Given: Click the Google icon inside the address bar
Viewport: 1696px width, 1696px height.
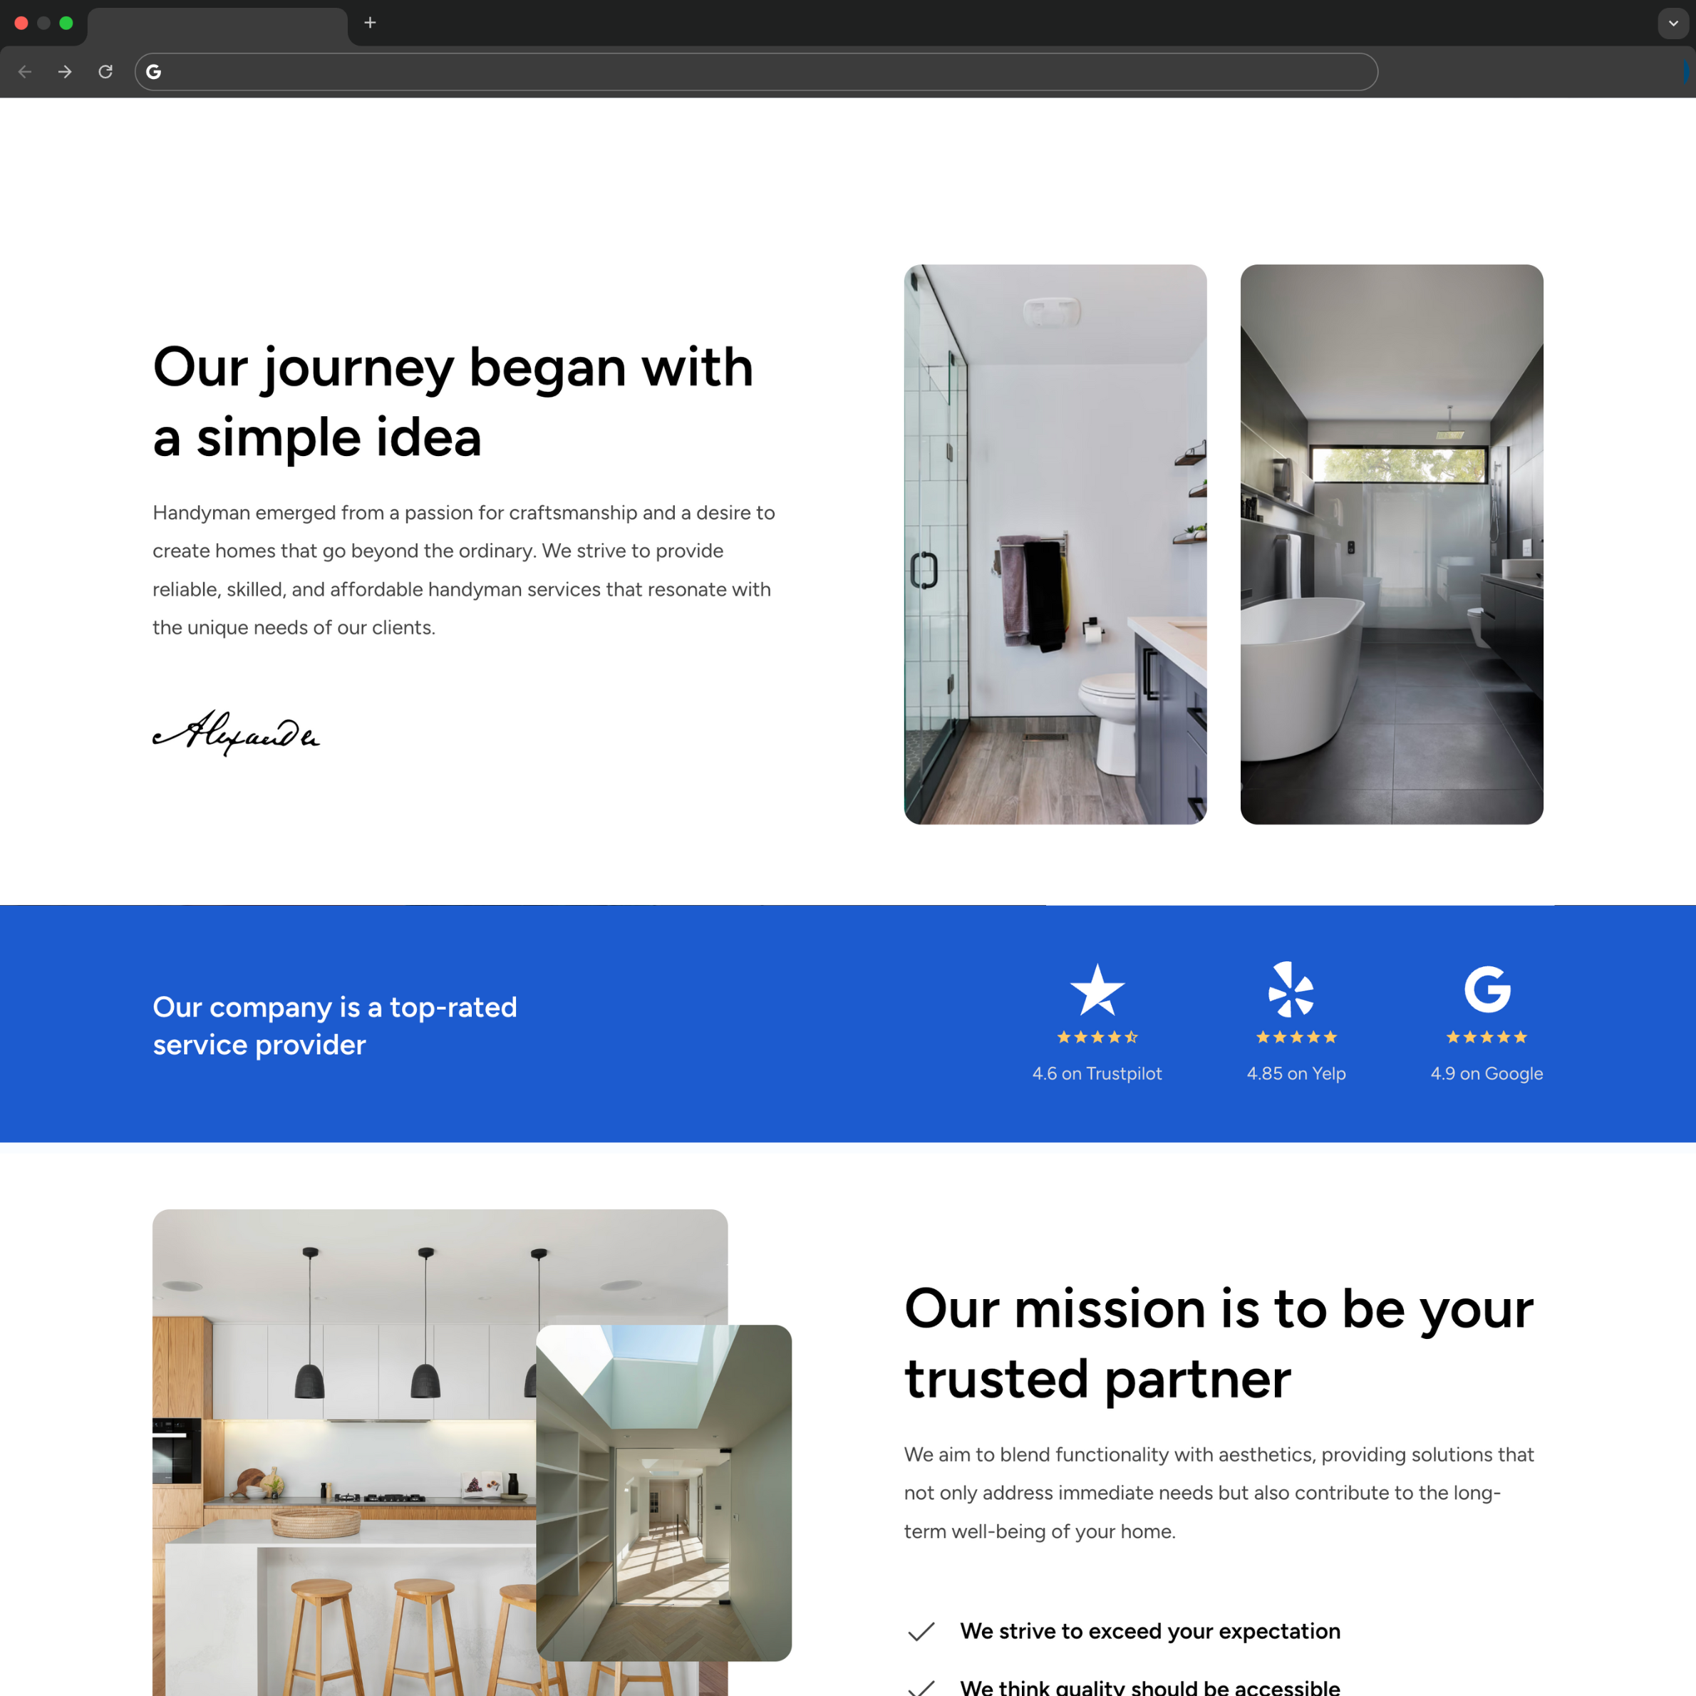Looking at the screenshot, I should (155, 72).
